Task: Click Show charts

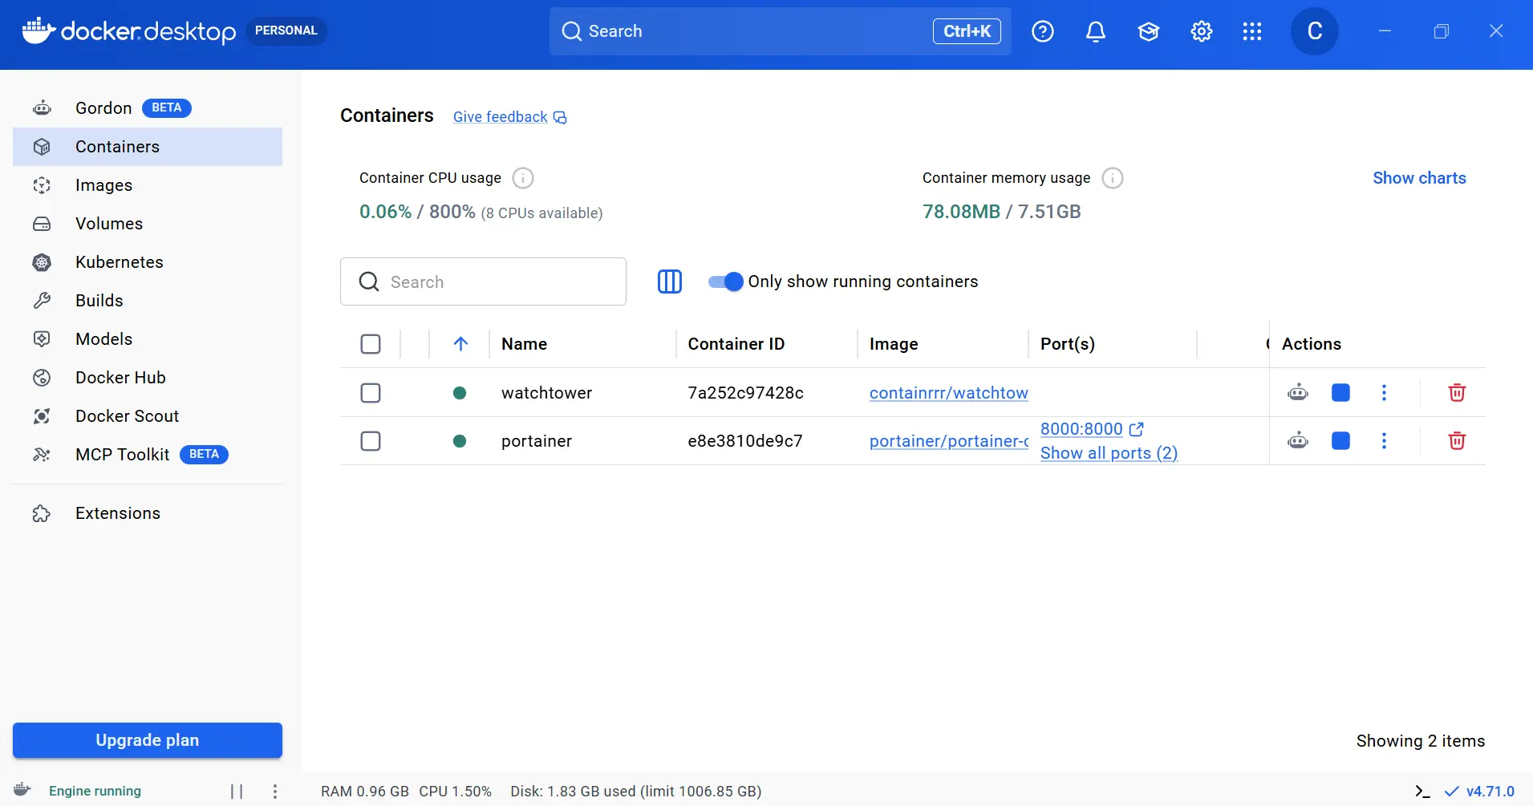Action: (1419, 178)
